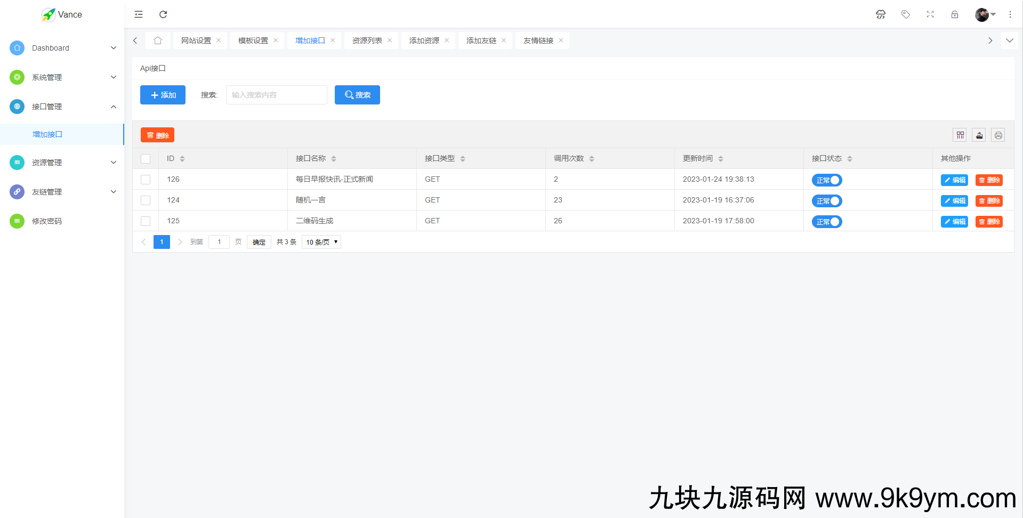Image resolution: width=1023 pixels, height=518 pixels.
Task: Click the table print icon
Action: [998, 135]
